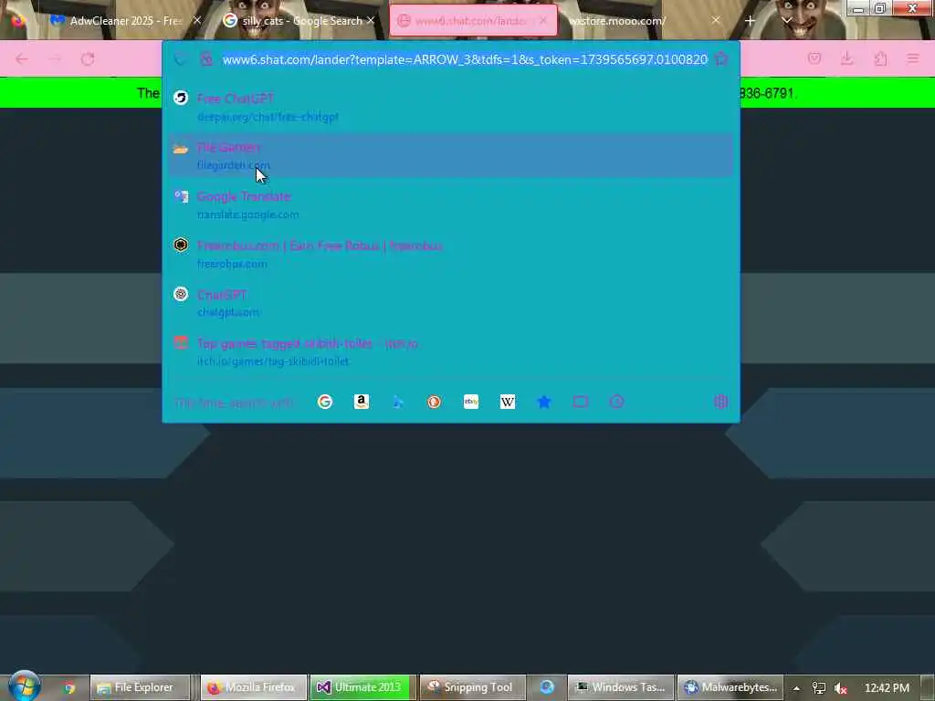Screen dimensions: 935x701
Task: Click the 12:42 PM clock
Action: [x=887, y=688]
